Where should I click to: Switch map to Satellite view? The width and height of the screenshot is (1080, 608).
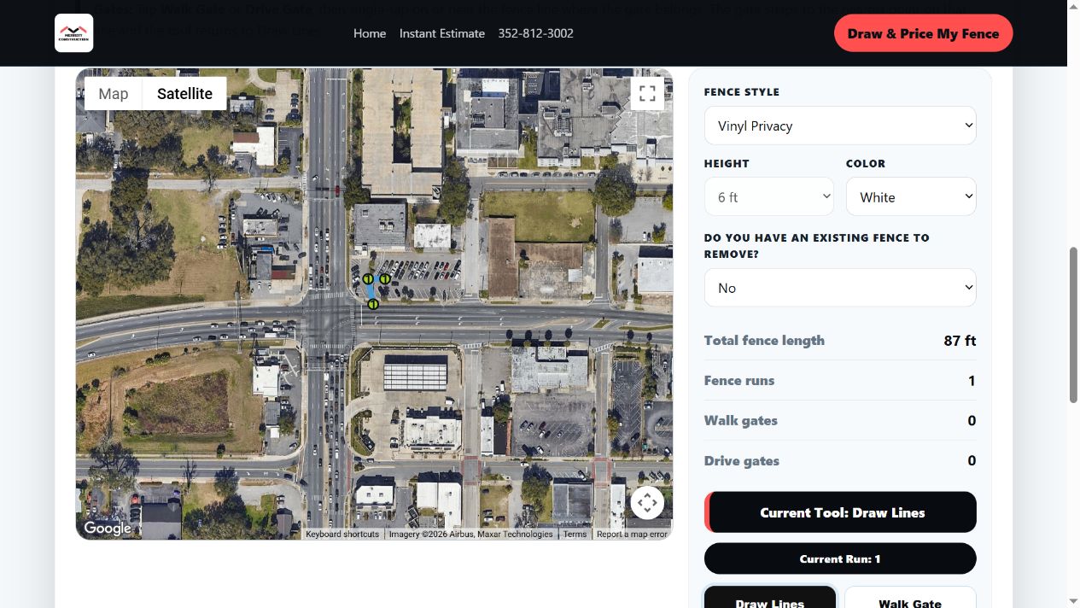(x=184, y=94)
